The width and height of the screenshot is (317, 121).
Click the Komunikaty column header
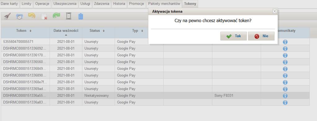pos(286,31)
